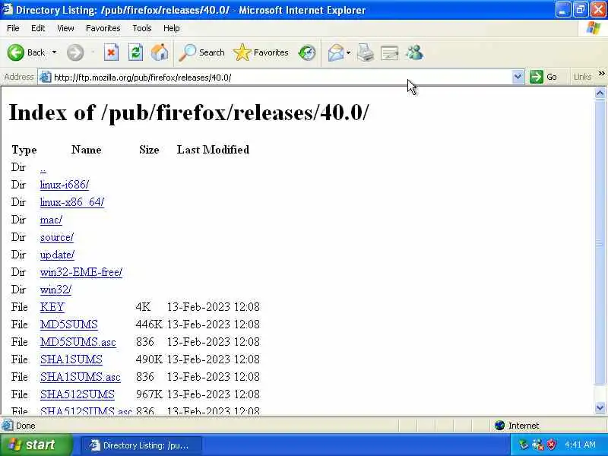Expand the address bar dropdown arrow

tap(518, 77)
